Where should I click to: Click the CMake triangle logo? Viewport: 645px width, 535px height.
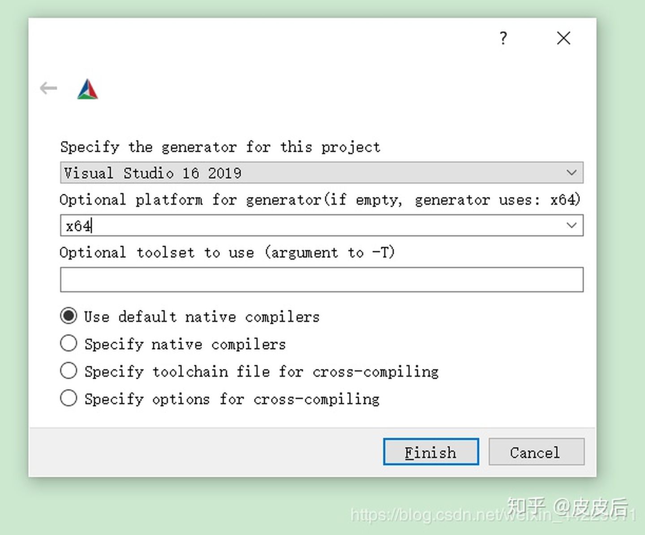(x=87, y=89)
